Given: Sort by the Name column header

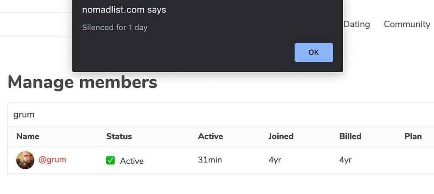Looking at the screenshot, I should pyautogui.click(x=28, y=136).
